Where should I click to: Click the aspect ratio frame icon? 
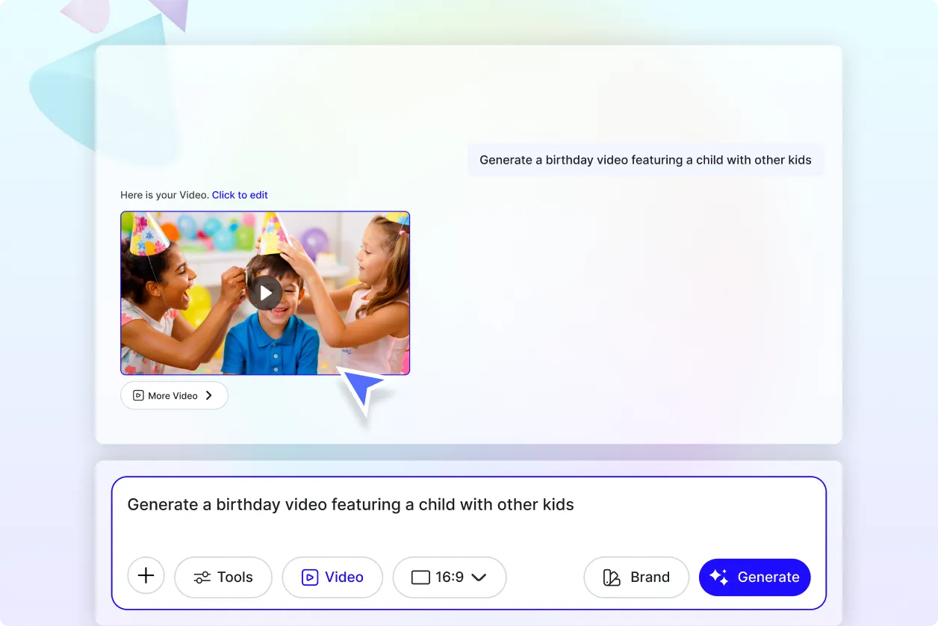(x=420, y=577)
